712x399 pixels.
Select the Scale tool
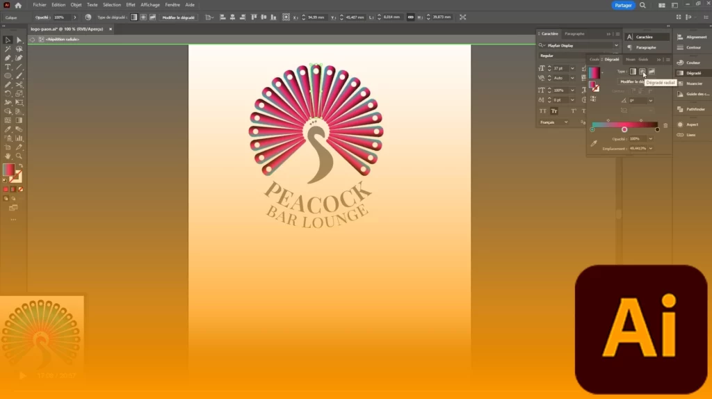(19, 94)
